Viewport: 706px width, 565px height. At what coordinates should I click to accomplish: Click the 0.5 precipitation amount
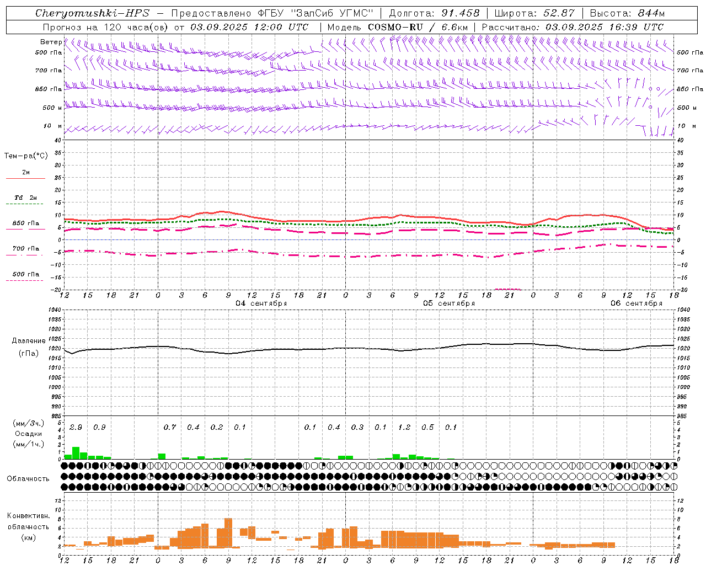(x=427, y=427)
